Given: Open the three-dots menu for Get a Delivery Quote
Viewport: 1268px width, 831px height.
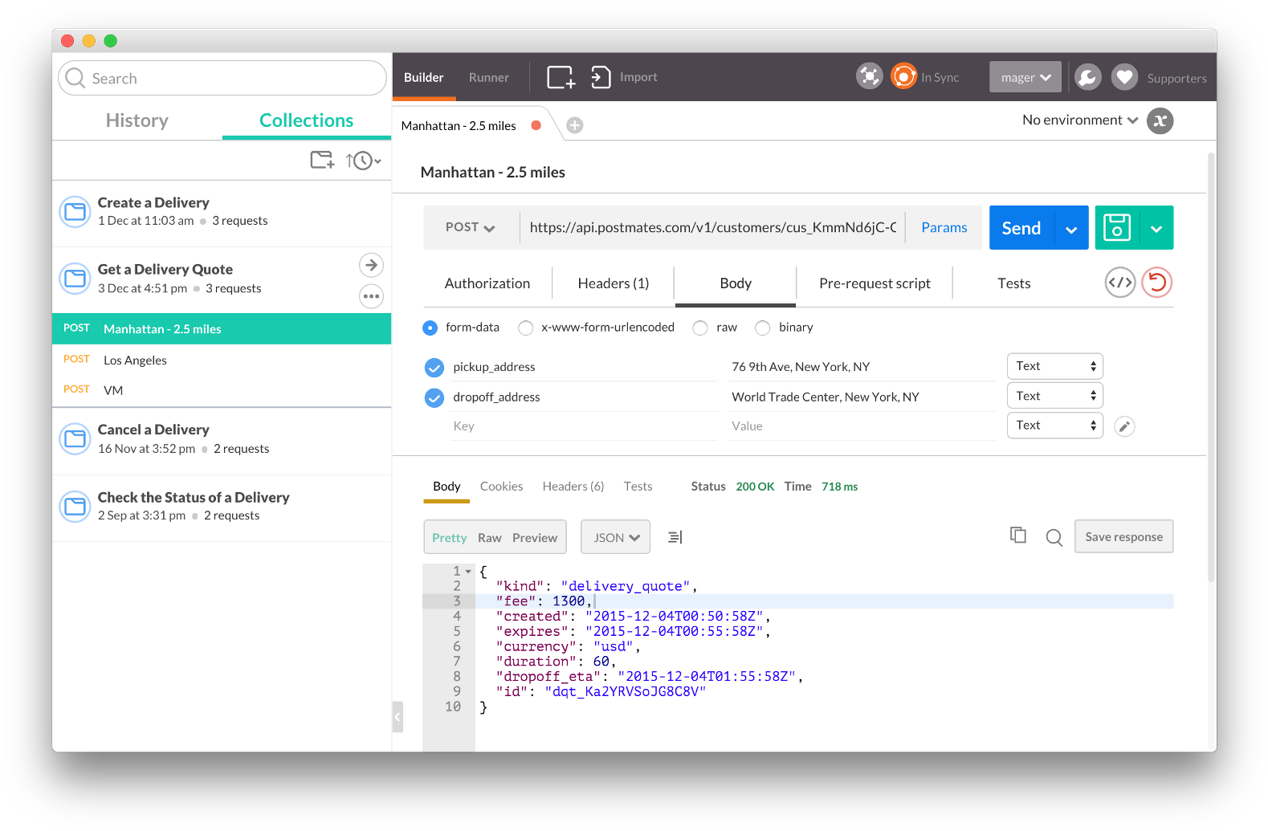Looking at the screenshot, I should point(371,296).
